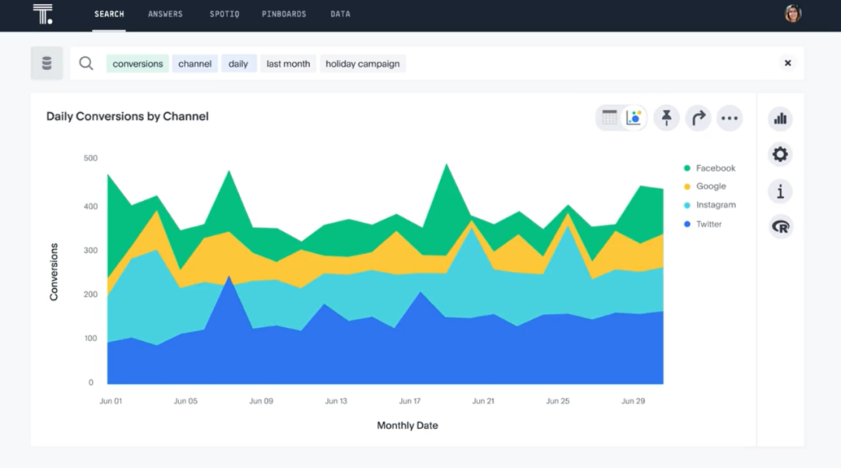Switch to chart view icon
The height and width of the screenshot is (468, 841).
coord(634,118)
